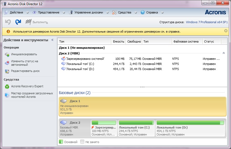Click the Undo arrow icon
Image resolution: width=231 pixels, height=149 pixels.
[x=8, y=22]
